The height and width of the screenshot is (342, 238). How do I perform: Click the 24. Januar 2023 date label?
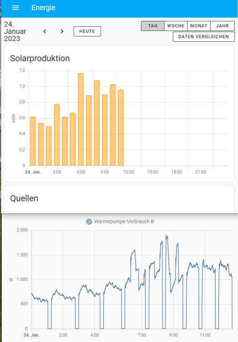point(15,31)
